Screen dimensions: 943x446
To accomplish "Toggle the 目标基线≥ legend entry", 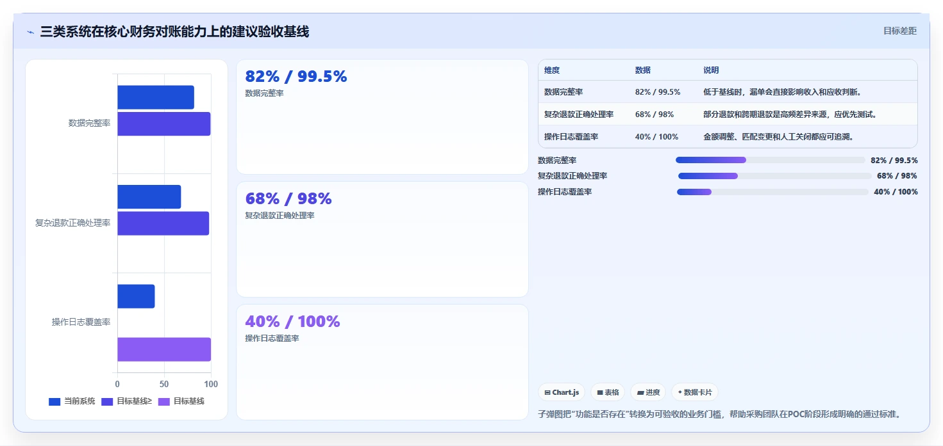I will [x=126, y=401].
